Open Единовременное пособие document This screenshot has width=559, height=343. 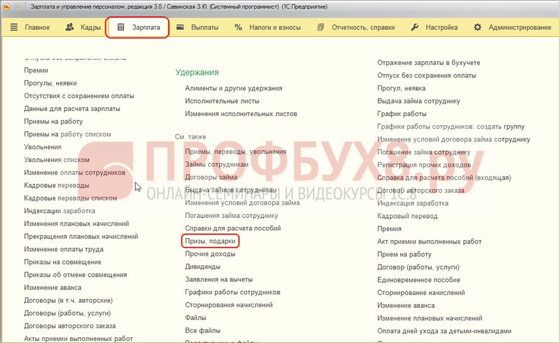pos(418,280)
